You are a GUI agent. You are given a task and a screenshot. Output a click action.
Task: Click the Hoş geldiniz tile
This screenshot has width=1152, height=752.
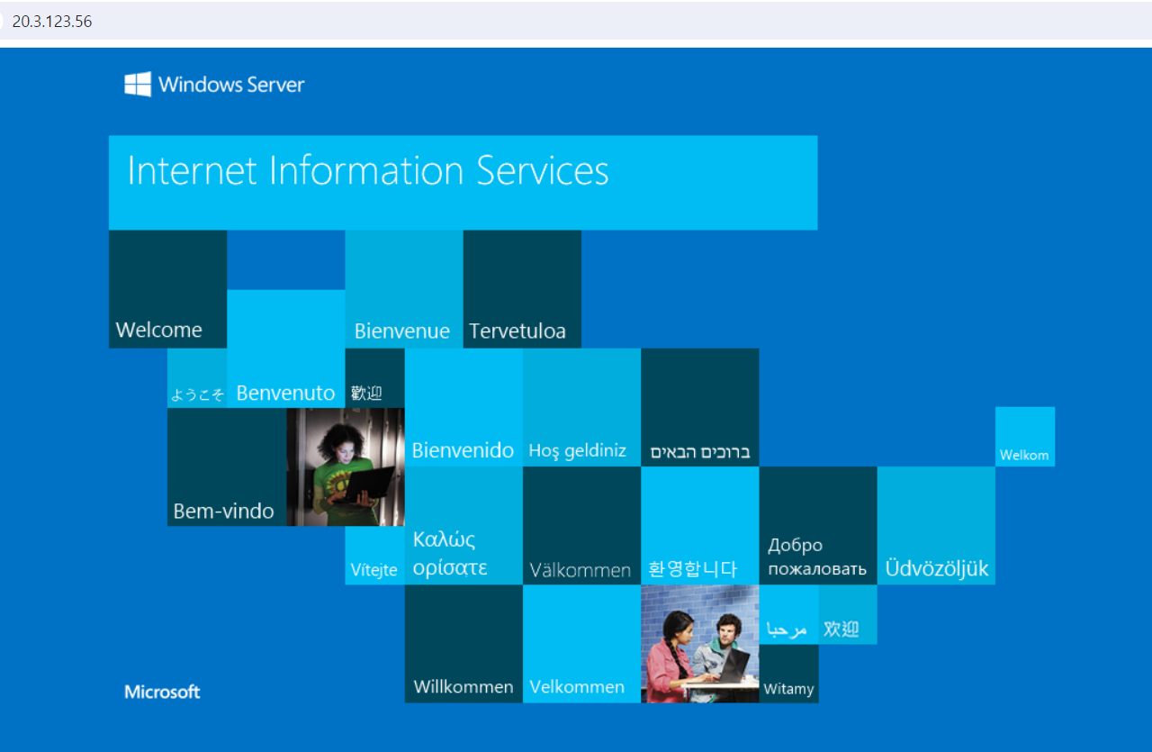click(581, 407)
